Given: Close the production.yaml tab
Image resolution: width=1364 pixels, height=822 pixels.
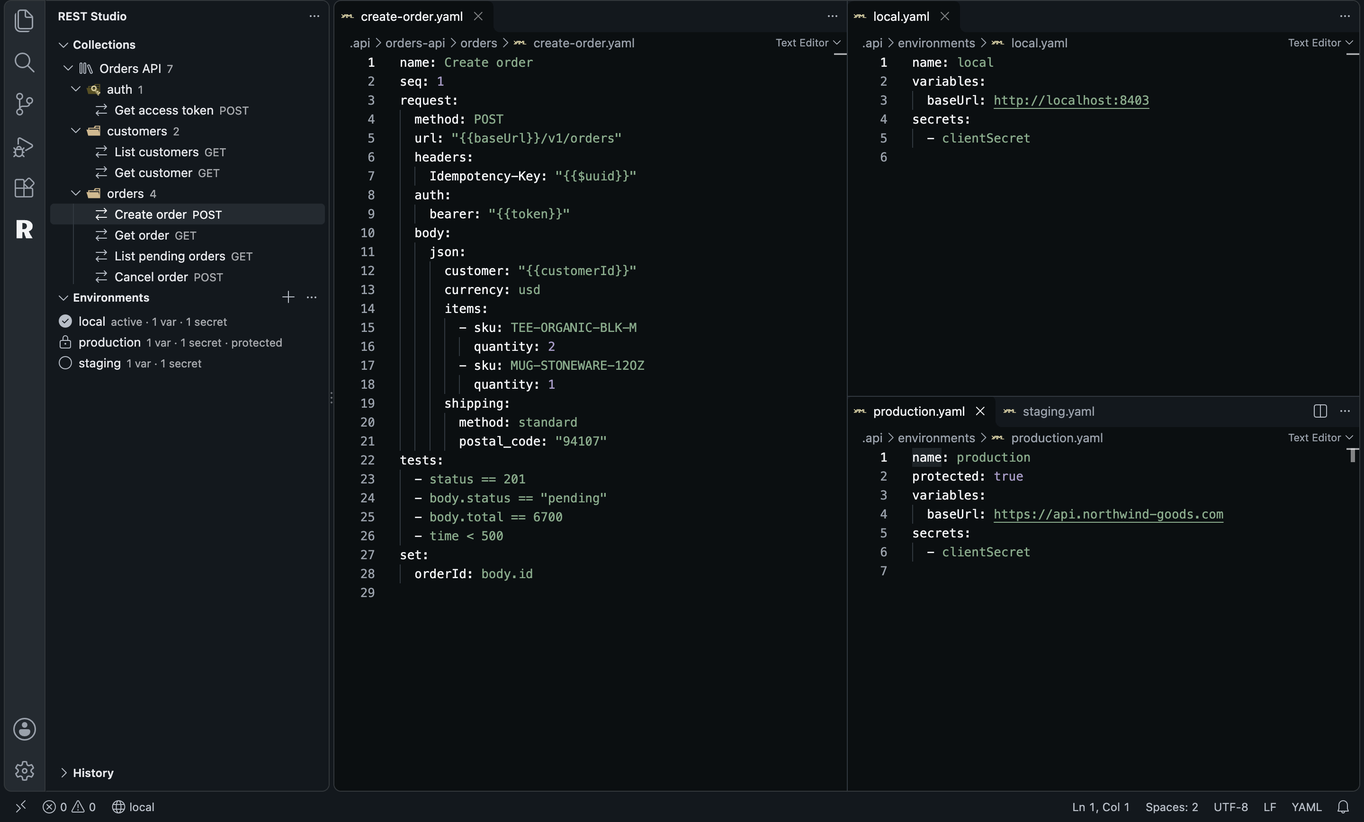Looking at the screenshot, I should [x=980, y=411].
